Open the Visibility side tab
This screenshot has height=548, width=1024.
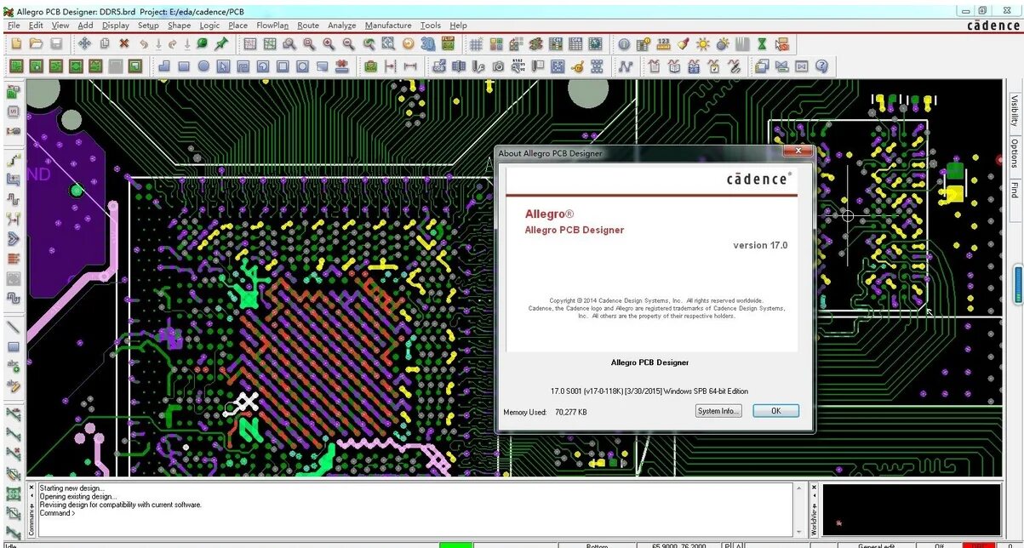click(1015, 111)
